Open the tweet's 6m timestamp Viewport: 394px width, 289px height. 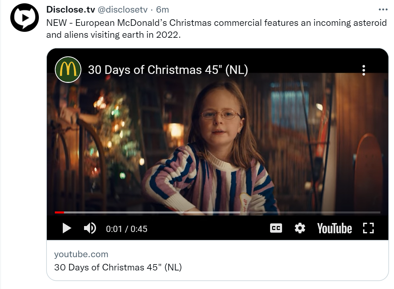pos(162,10)
